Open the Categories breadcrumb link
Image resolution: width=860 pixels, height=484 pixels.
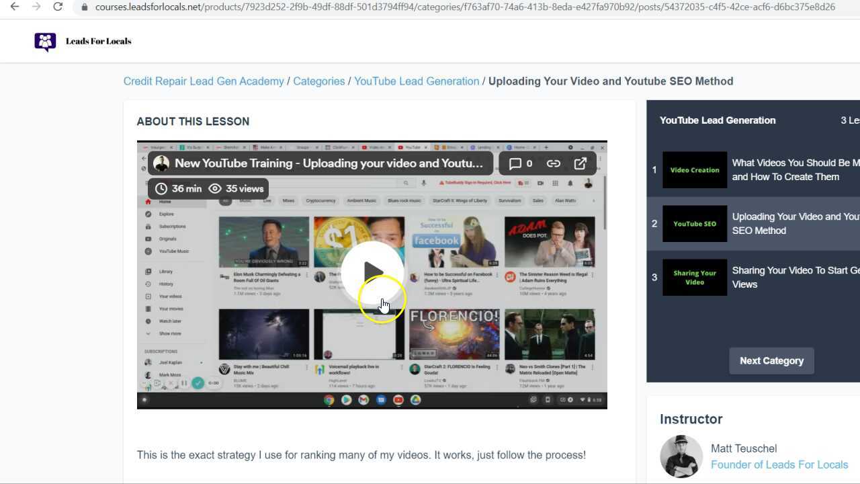[318, 81]
